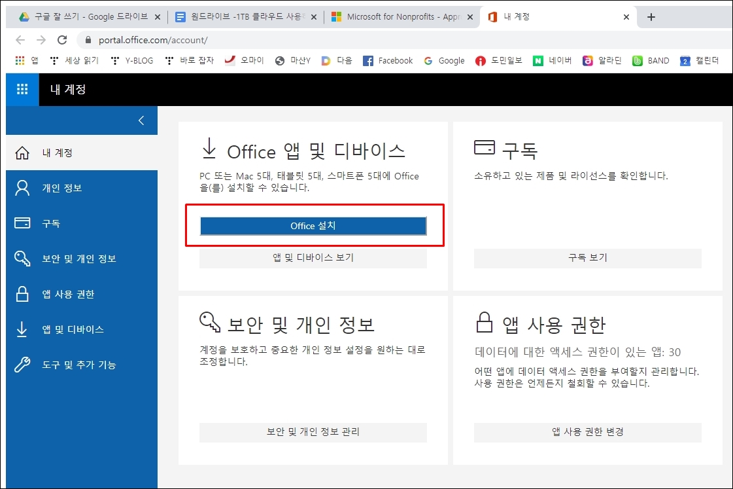This screenshot has width=733, height=489.
Task: Click the 앱 사용 권한 card heading
Action: [554, 325]
